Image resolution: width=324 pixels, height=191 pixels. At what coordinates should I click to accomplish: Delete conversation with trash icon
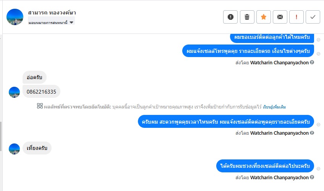pyautogui.click(x=247, y=17)
